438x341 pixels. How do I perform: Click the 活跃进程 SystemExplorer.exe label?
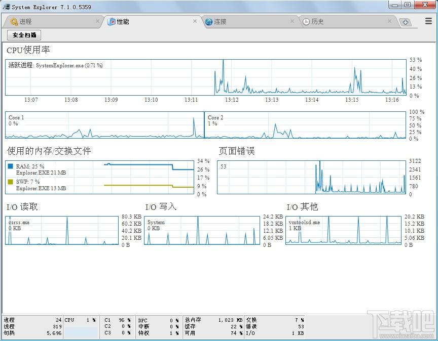(x=55, y=65)
